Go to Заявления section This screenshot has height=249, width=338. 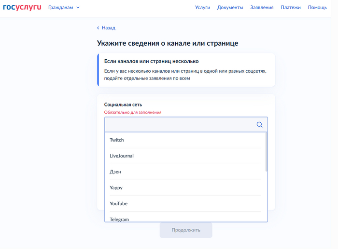pos(262,8)
